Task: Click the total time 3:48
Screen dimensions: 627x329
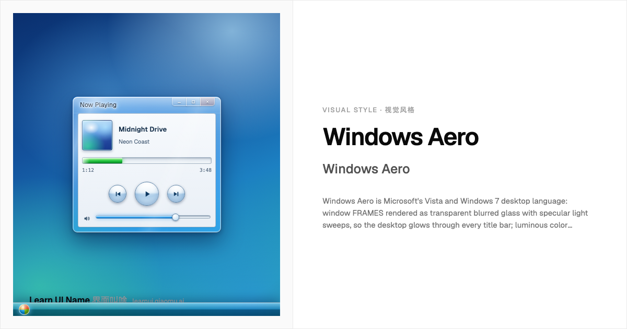Action: (205, 170)
